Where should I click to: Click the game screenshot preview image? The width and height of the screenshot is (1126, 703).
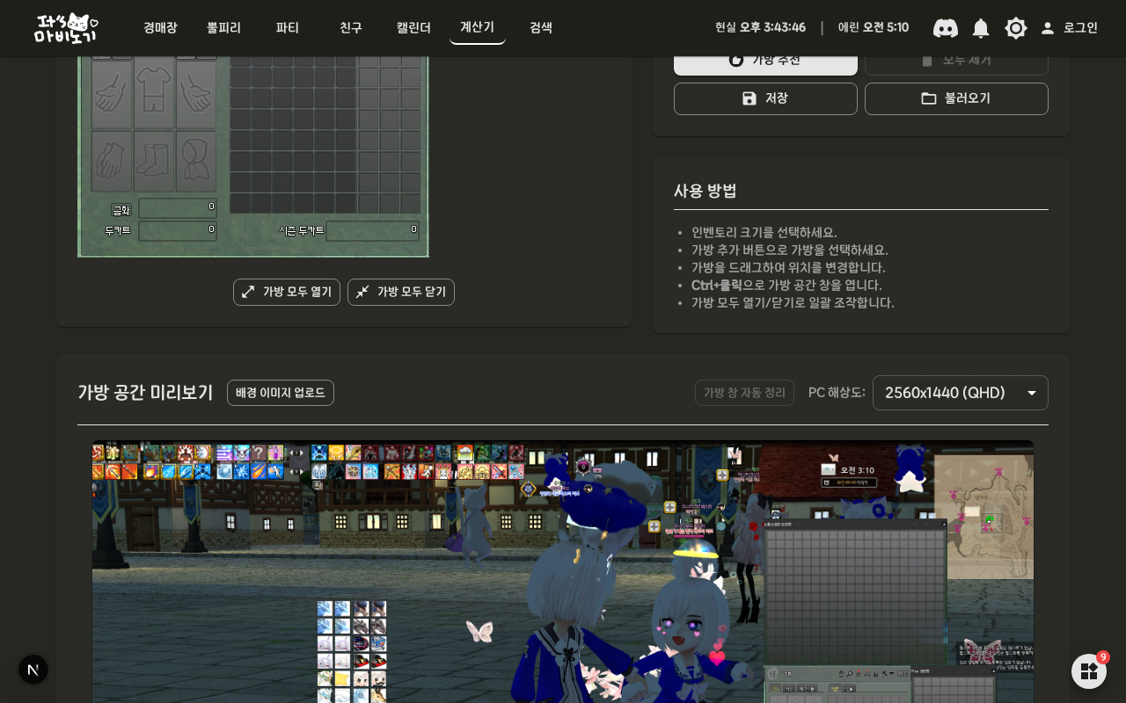point(563,571)
